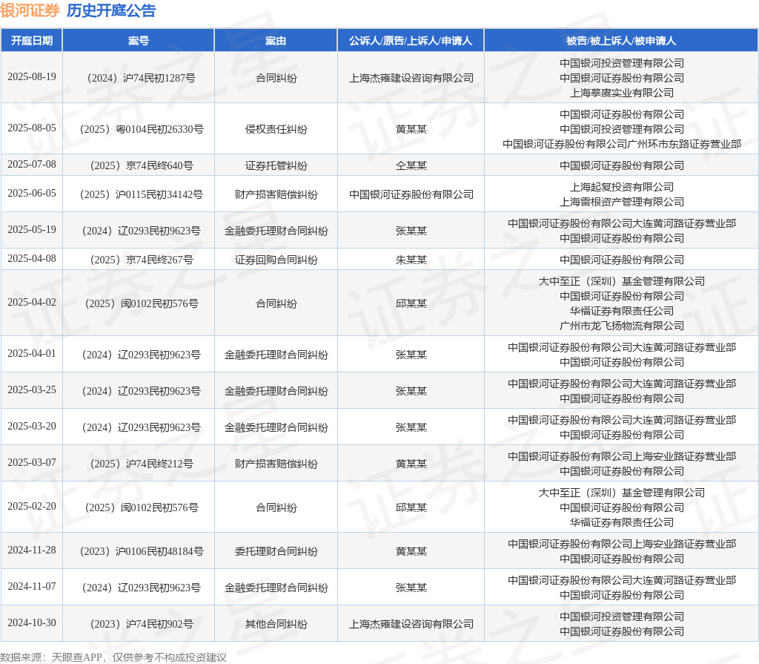
Task: Click plaintiff 邱某某 in the 2025-02-20 row
Action: pos(411,508)
